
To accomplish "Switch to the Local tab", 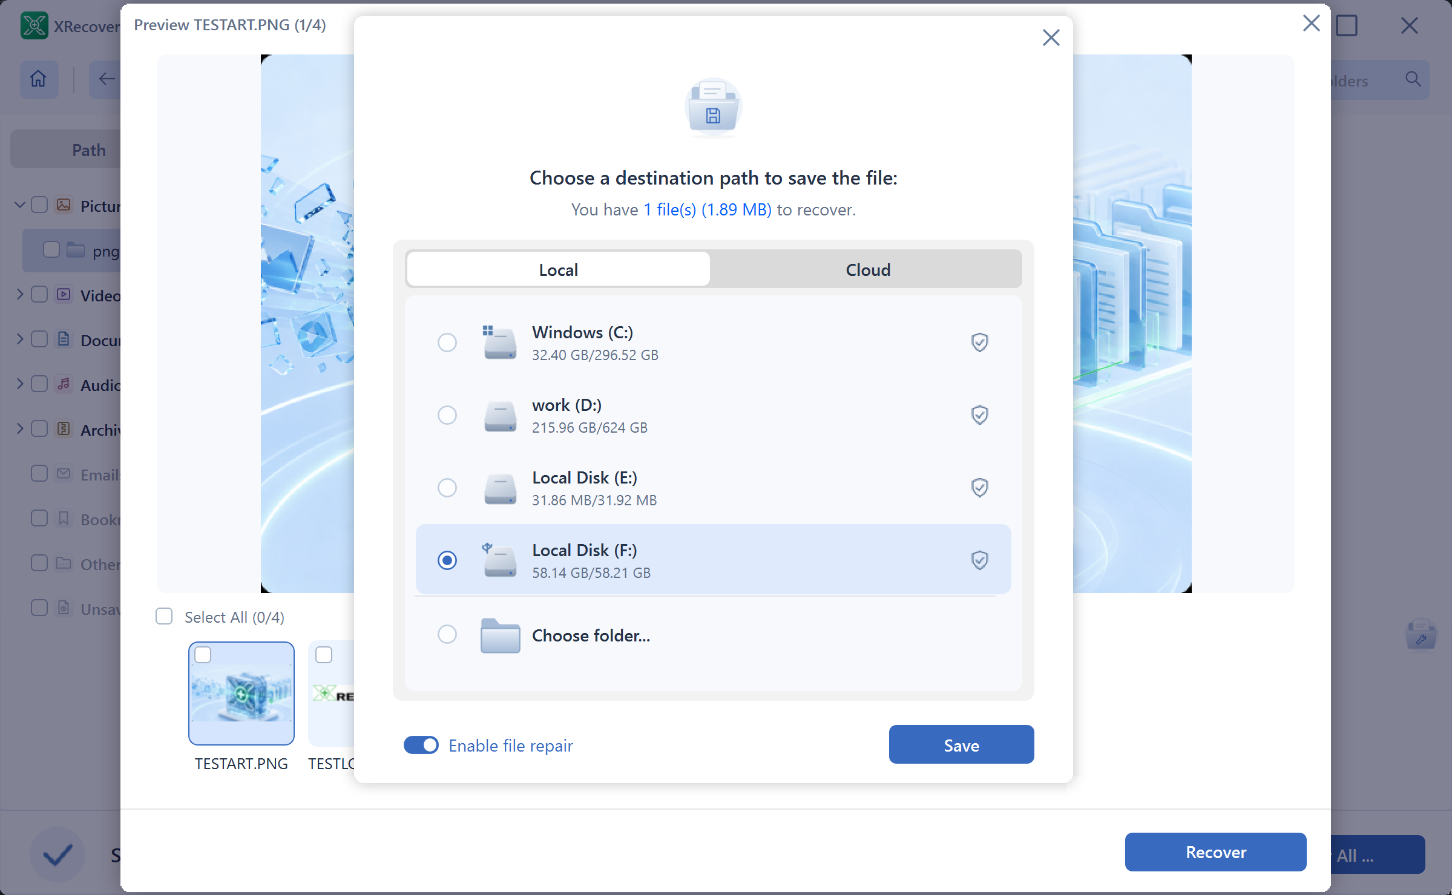I will tap(558, 269).
